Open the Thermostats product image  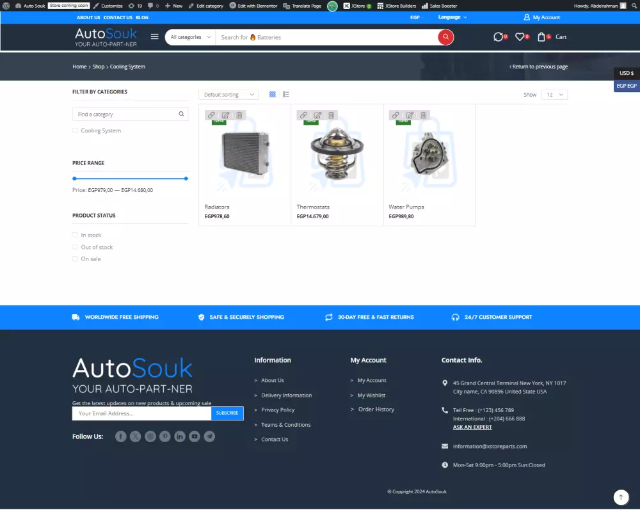[337, 155]
